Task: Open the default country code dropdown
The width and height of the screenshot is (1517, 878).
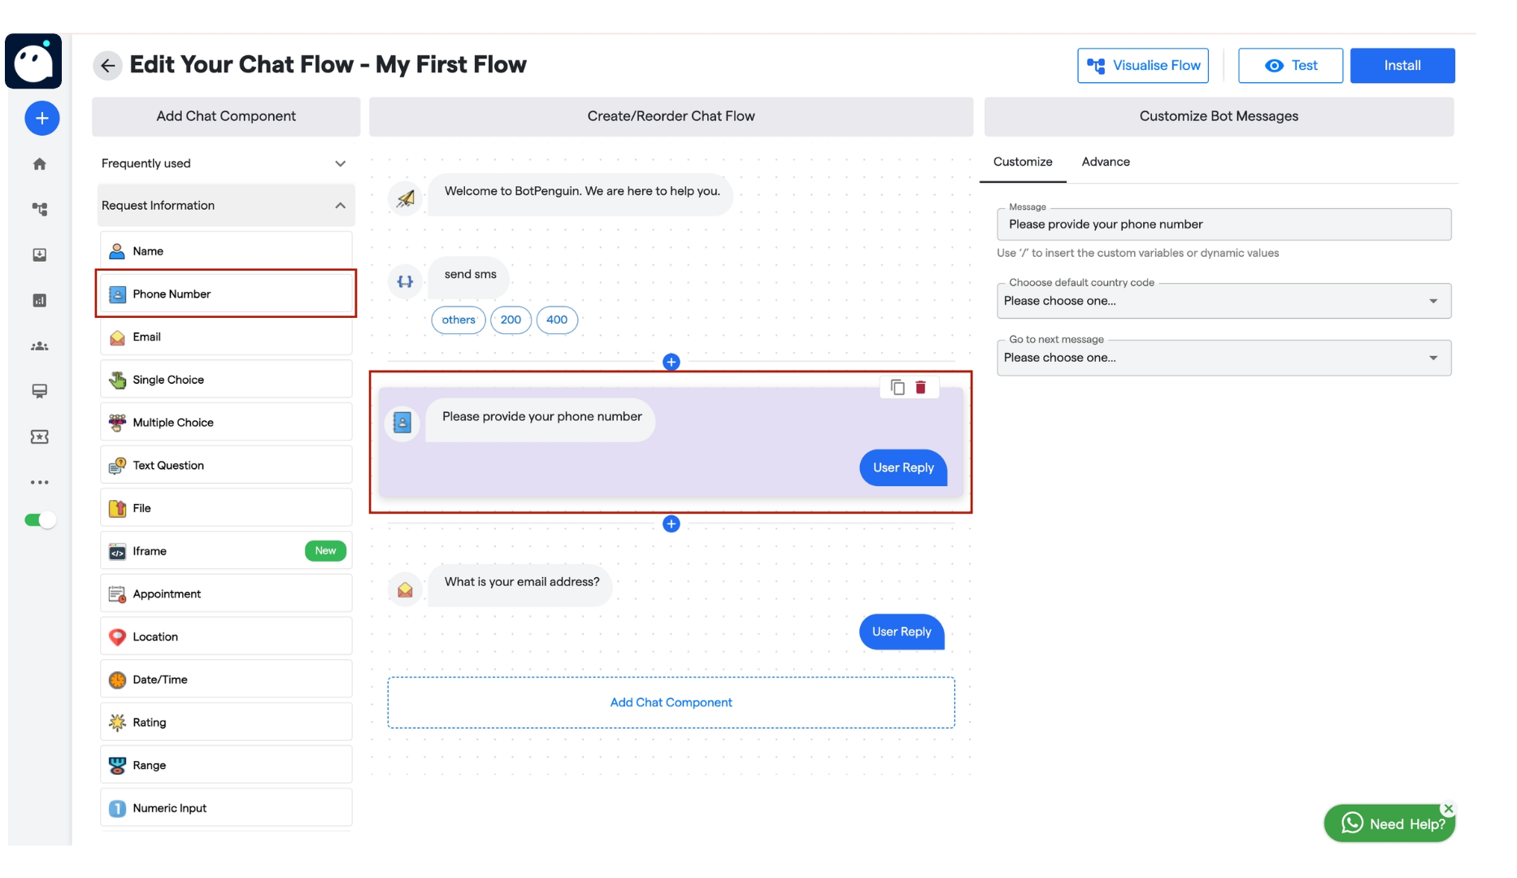Action: pos(1224,301)
